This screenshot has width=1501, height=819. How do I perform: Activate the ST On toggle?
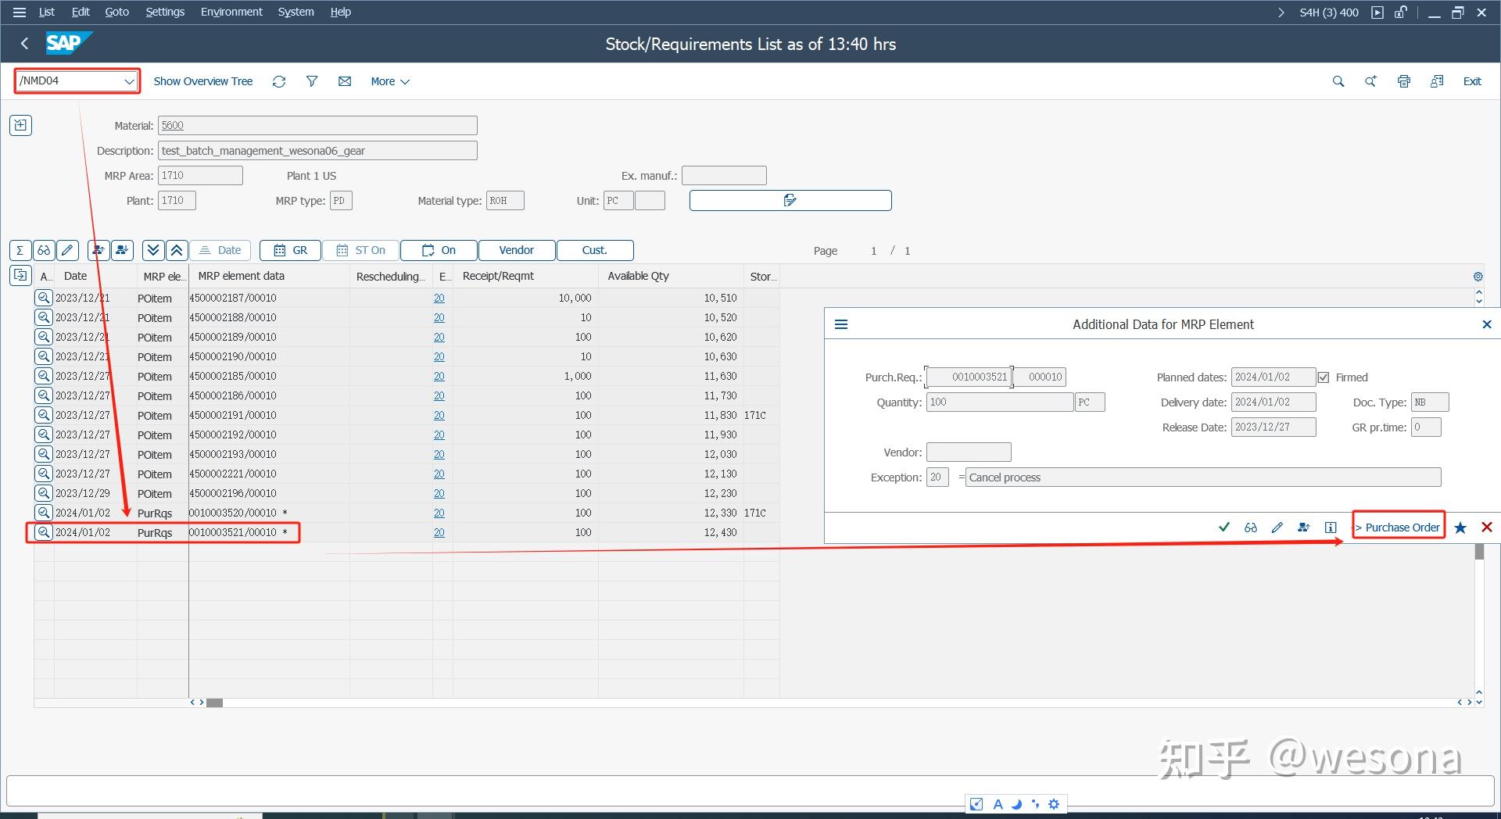[x=360, y=250]
